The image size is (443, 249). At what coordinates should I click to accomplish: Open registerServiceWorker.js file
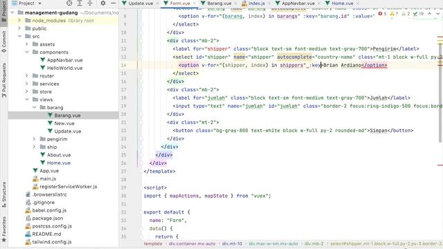point(68,187)
